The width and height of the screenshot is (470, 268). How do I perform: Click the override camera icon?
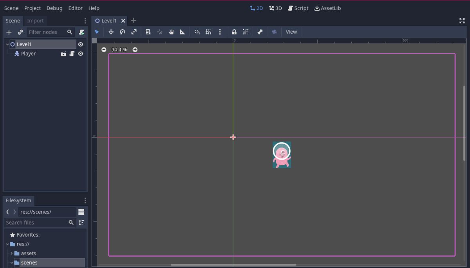pyautogui.click(x=274, y=32)
